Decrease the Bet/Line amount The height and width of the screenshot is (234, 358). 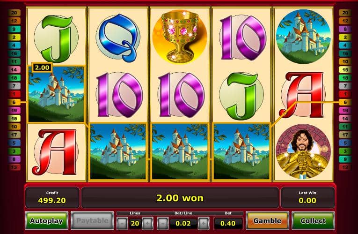point(163,223)
